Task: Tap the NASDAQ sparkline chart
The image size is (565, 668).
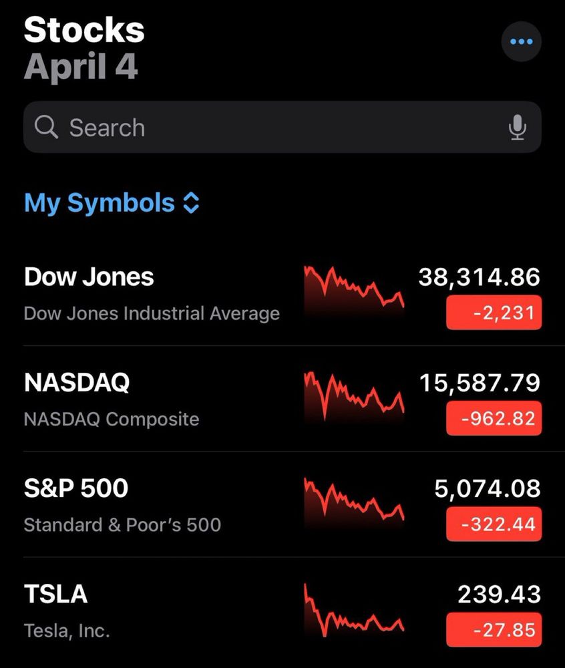Action: 354,396
